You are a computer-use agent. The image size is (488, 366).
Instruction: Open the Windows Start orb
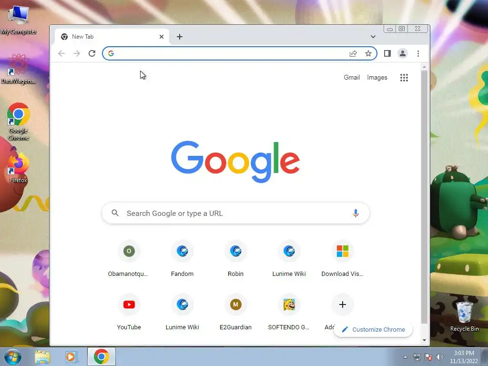tap(12, 356)
